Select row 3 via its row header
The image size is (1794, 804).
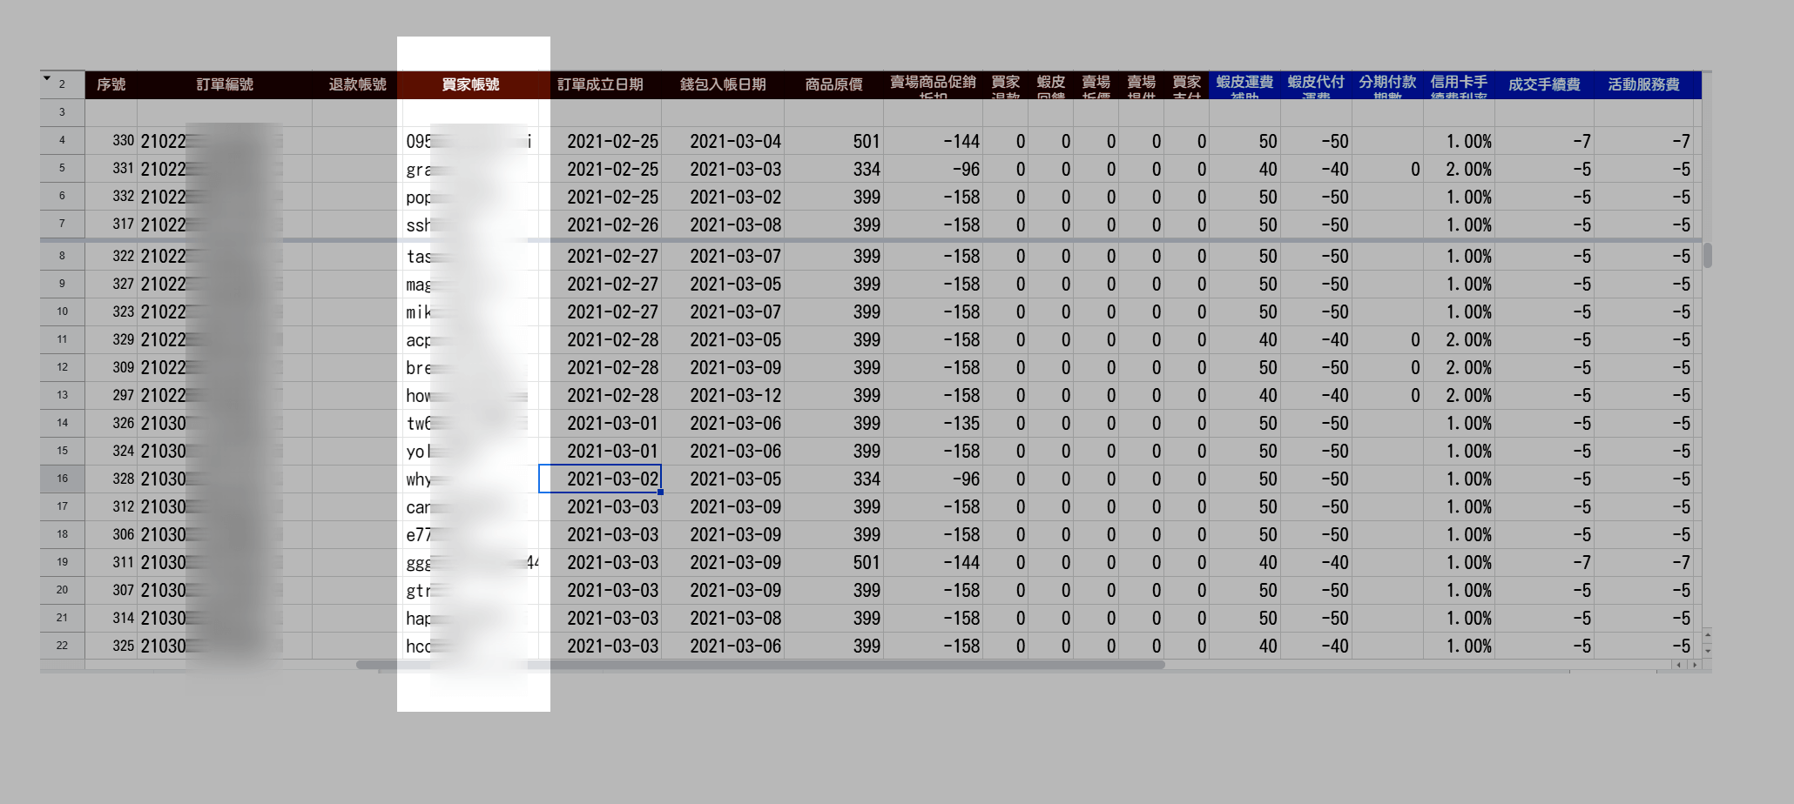coord(62,112)
